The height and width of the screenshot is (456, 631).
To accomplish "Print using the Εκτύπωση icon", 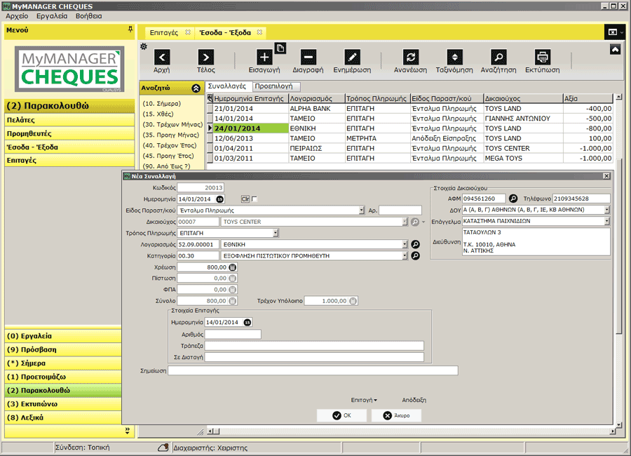I will click(x=543, y=58).
